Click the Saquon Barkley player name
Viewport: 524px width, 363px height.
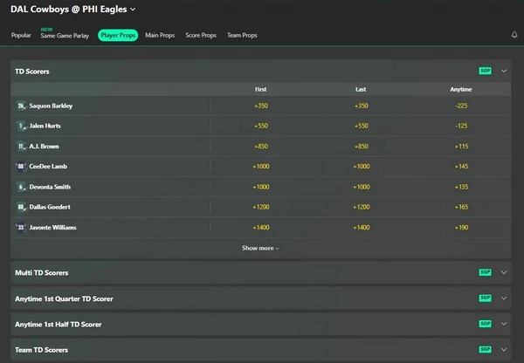51,106
